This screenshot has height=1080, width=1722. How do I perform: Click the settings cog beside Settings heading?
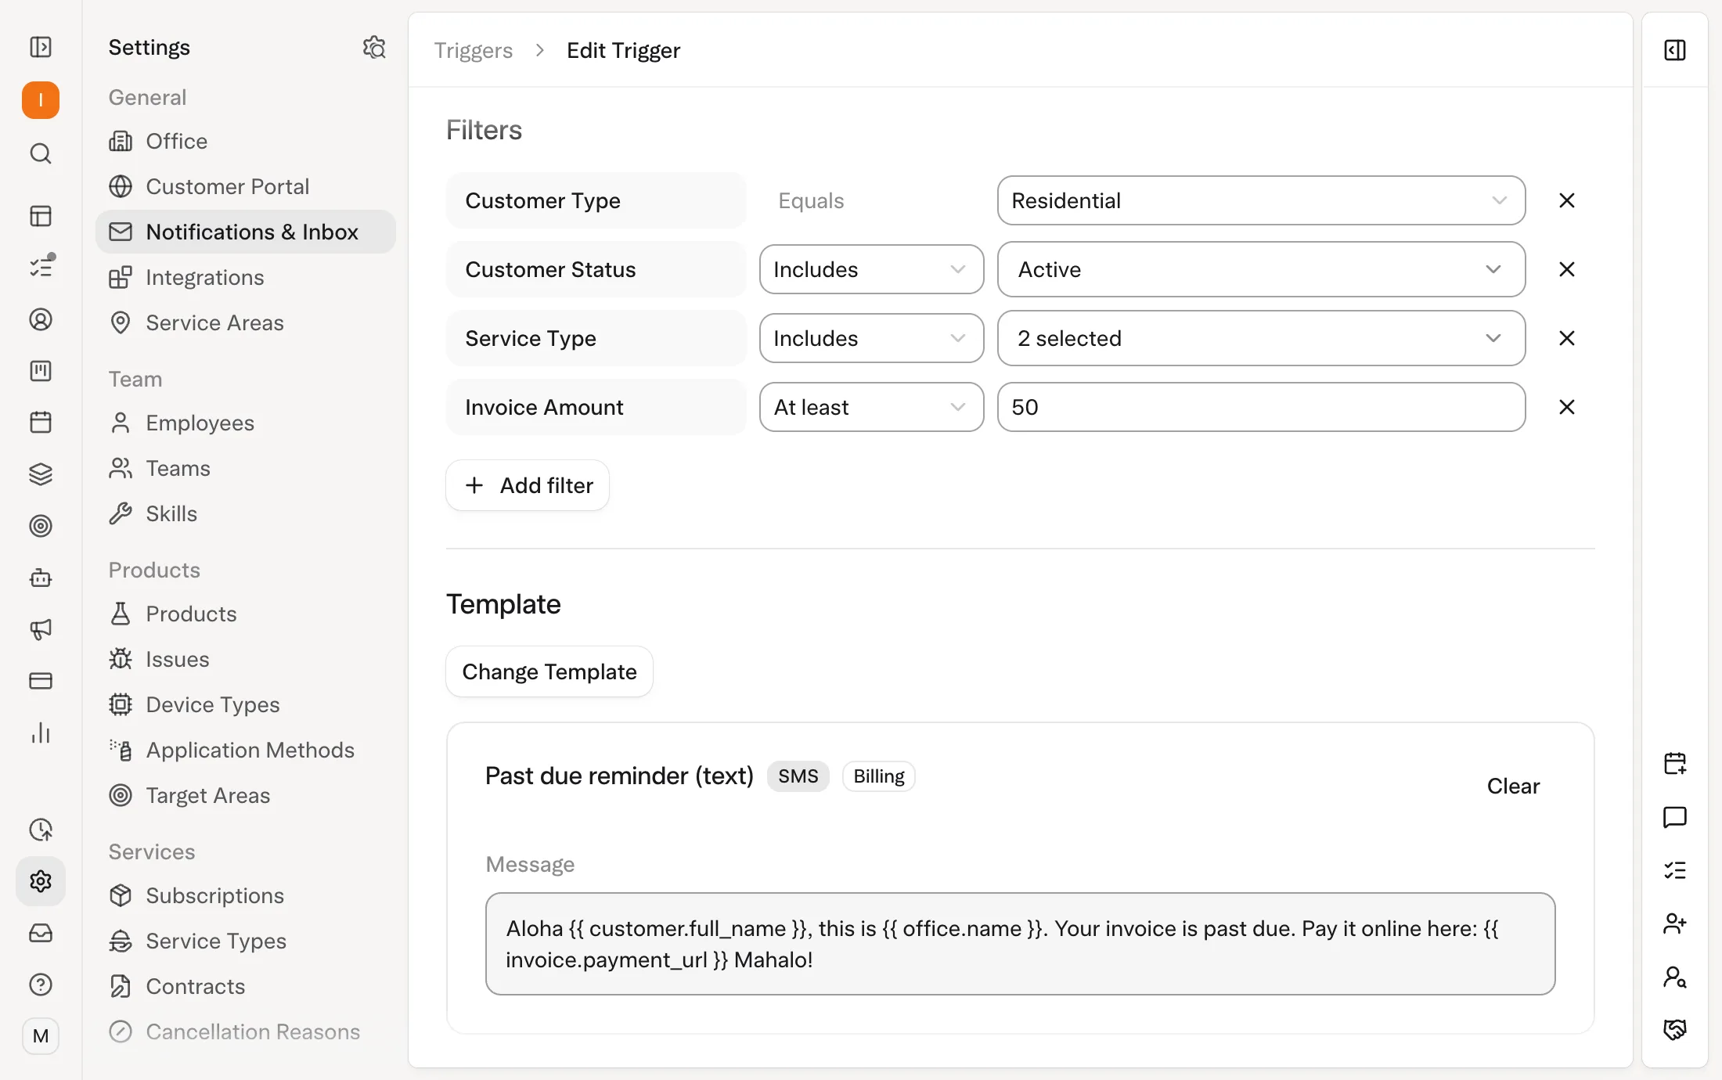[x=374, y=48]
